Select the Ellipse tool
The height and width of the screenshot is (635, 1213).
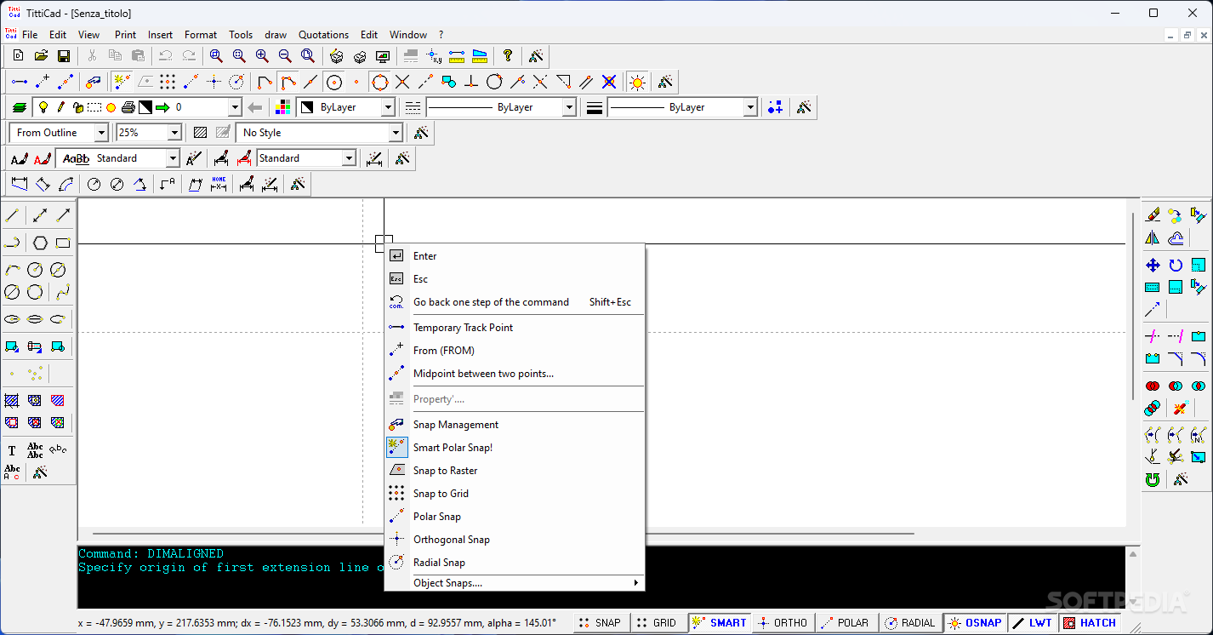click(x=12, y=319)
